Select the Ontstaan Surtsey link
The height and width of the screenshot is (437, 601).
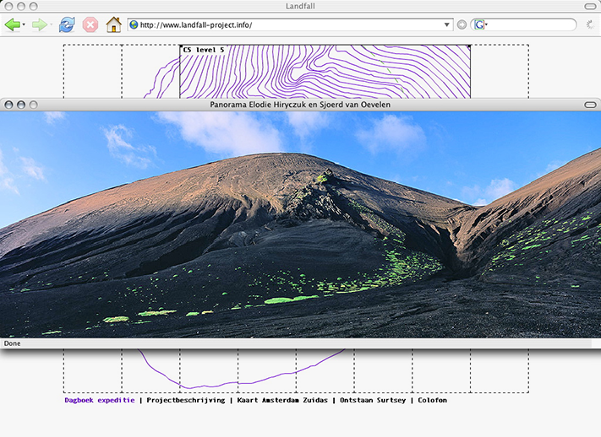tap(372, 400)
